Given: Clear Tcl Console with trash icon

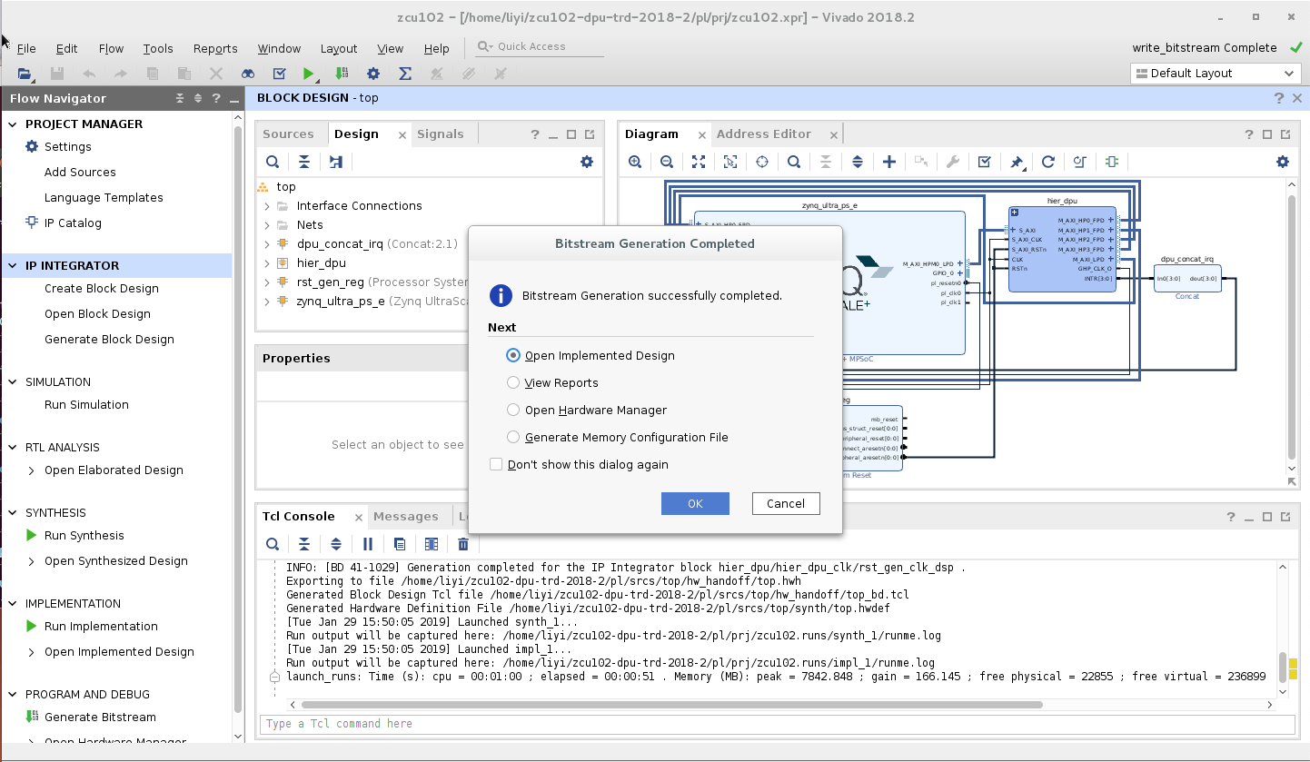Looking at the screenshot, I should (x=463, y=544).
